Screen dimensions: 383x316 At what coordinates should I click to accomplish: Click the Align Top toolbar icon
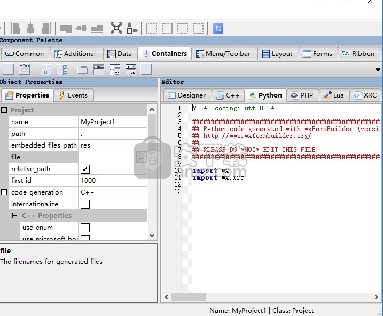[x=66, y=28]
